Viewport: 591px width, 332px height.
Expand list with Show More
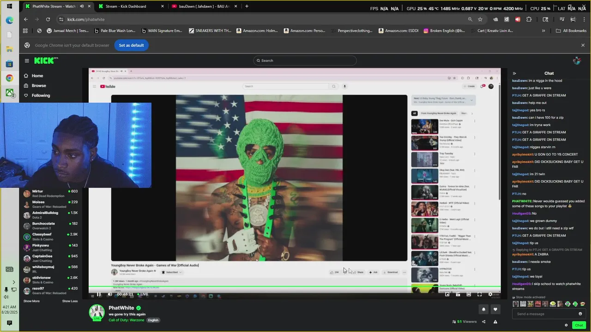(x=31, y=301)
